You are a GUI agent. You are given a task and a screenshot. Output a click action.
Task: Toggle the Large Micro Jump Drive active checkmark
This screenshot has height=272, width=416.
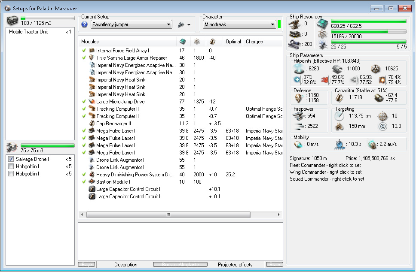point(84,101)
